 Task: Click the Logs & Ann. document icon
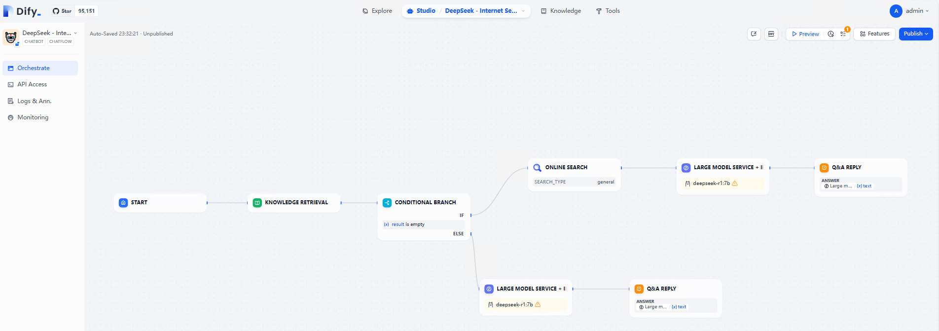click(11, 101)
